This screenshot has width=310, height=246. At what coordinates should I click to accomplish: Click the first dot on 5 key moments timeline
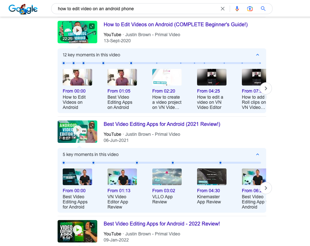pos(64,163)
